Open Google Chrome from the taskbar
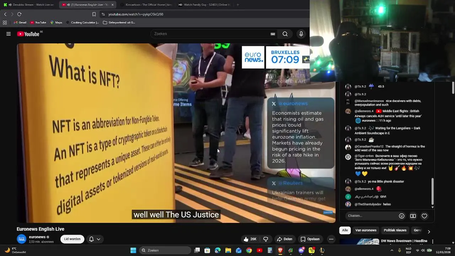This screenshot has height=256, width=455. click(x=249, y=250)
